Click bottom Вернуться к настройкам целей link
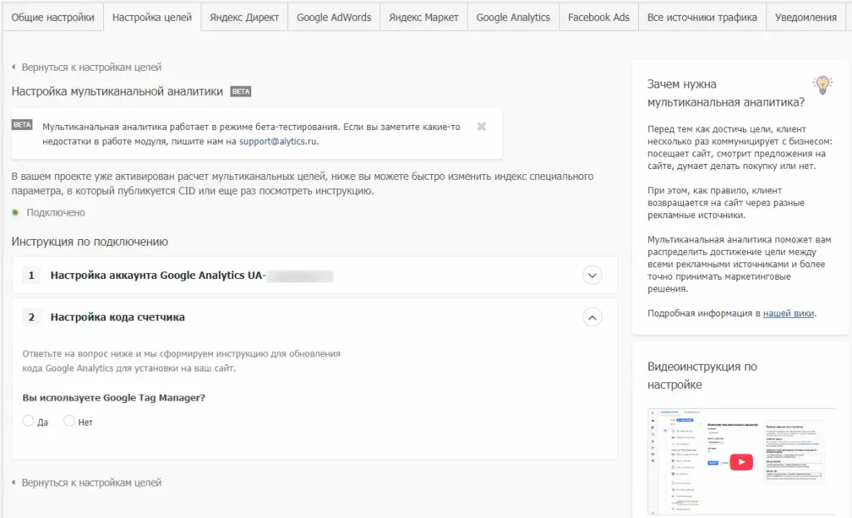This screenshot has height=518, width=852. click(x=92, y=483)
